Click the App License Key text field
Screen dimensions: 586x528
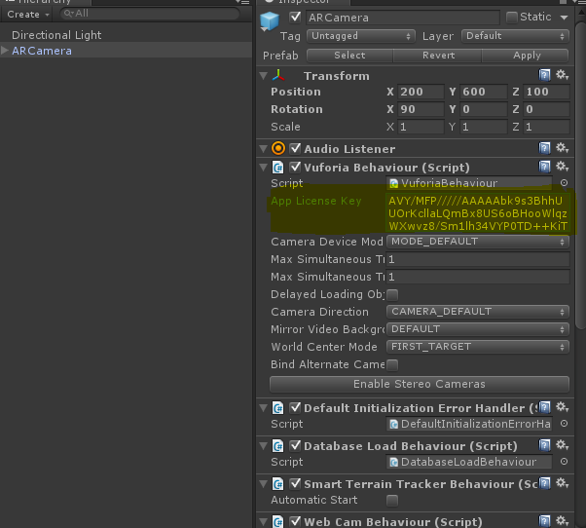click(478, 213)
